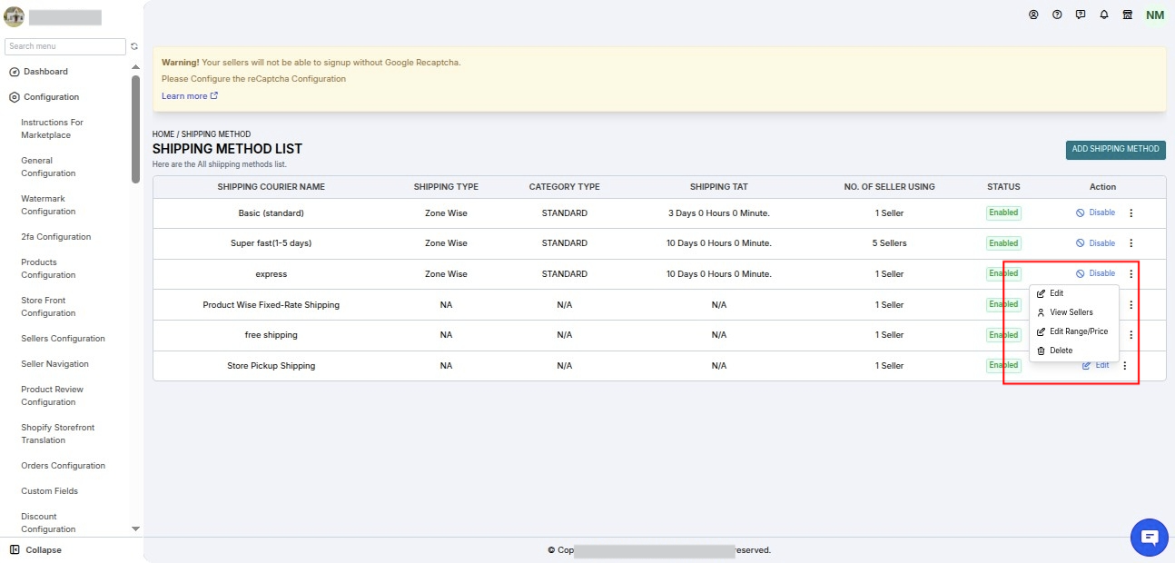Open Watermark Configuration

coord(48,205)
